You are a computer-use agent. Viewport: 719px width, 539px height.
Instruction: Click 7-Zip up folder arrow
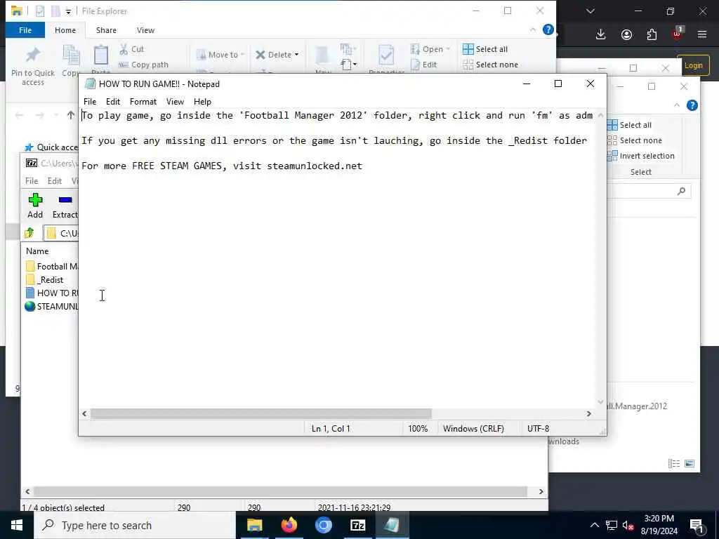coord(29,233)
